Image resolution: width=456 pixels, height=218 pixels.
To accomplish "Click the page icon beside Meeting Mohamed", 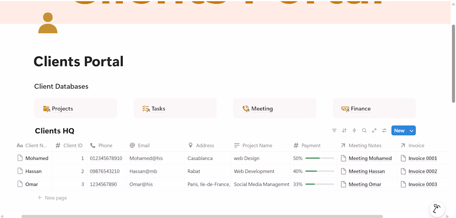I will point(344,158).
